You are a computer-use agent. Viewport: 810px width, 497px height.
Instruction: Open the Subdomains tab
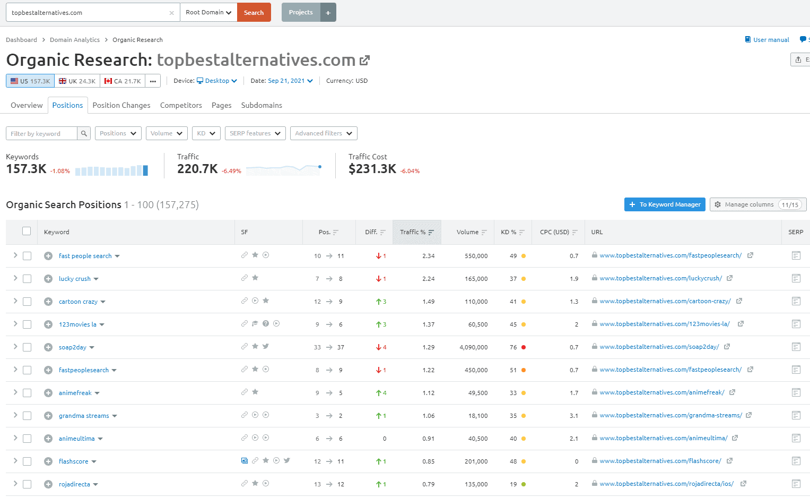coord(262,105)
